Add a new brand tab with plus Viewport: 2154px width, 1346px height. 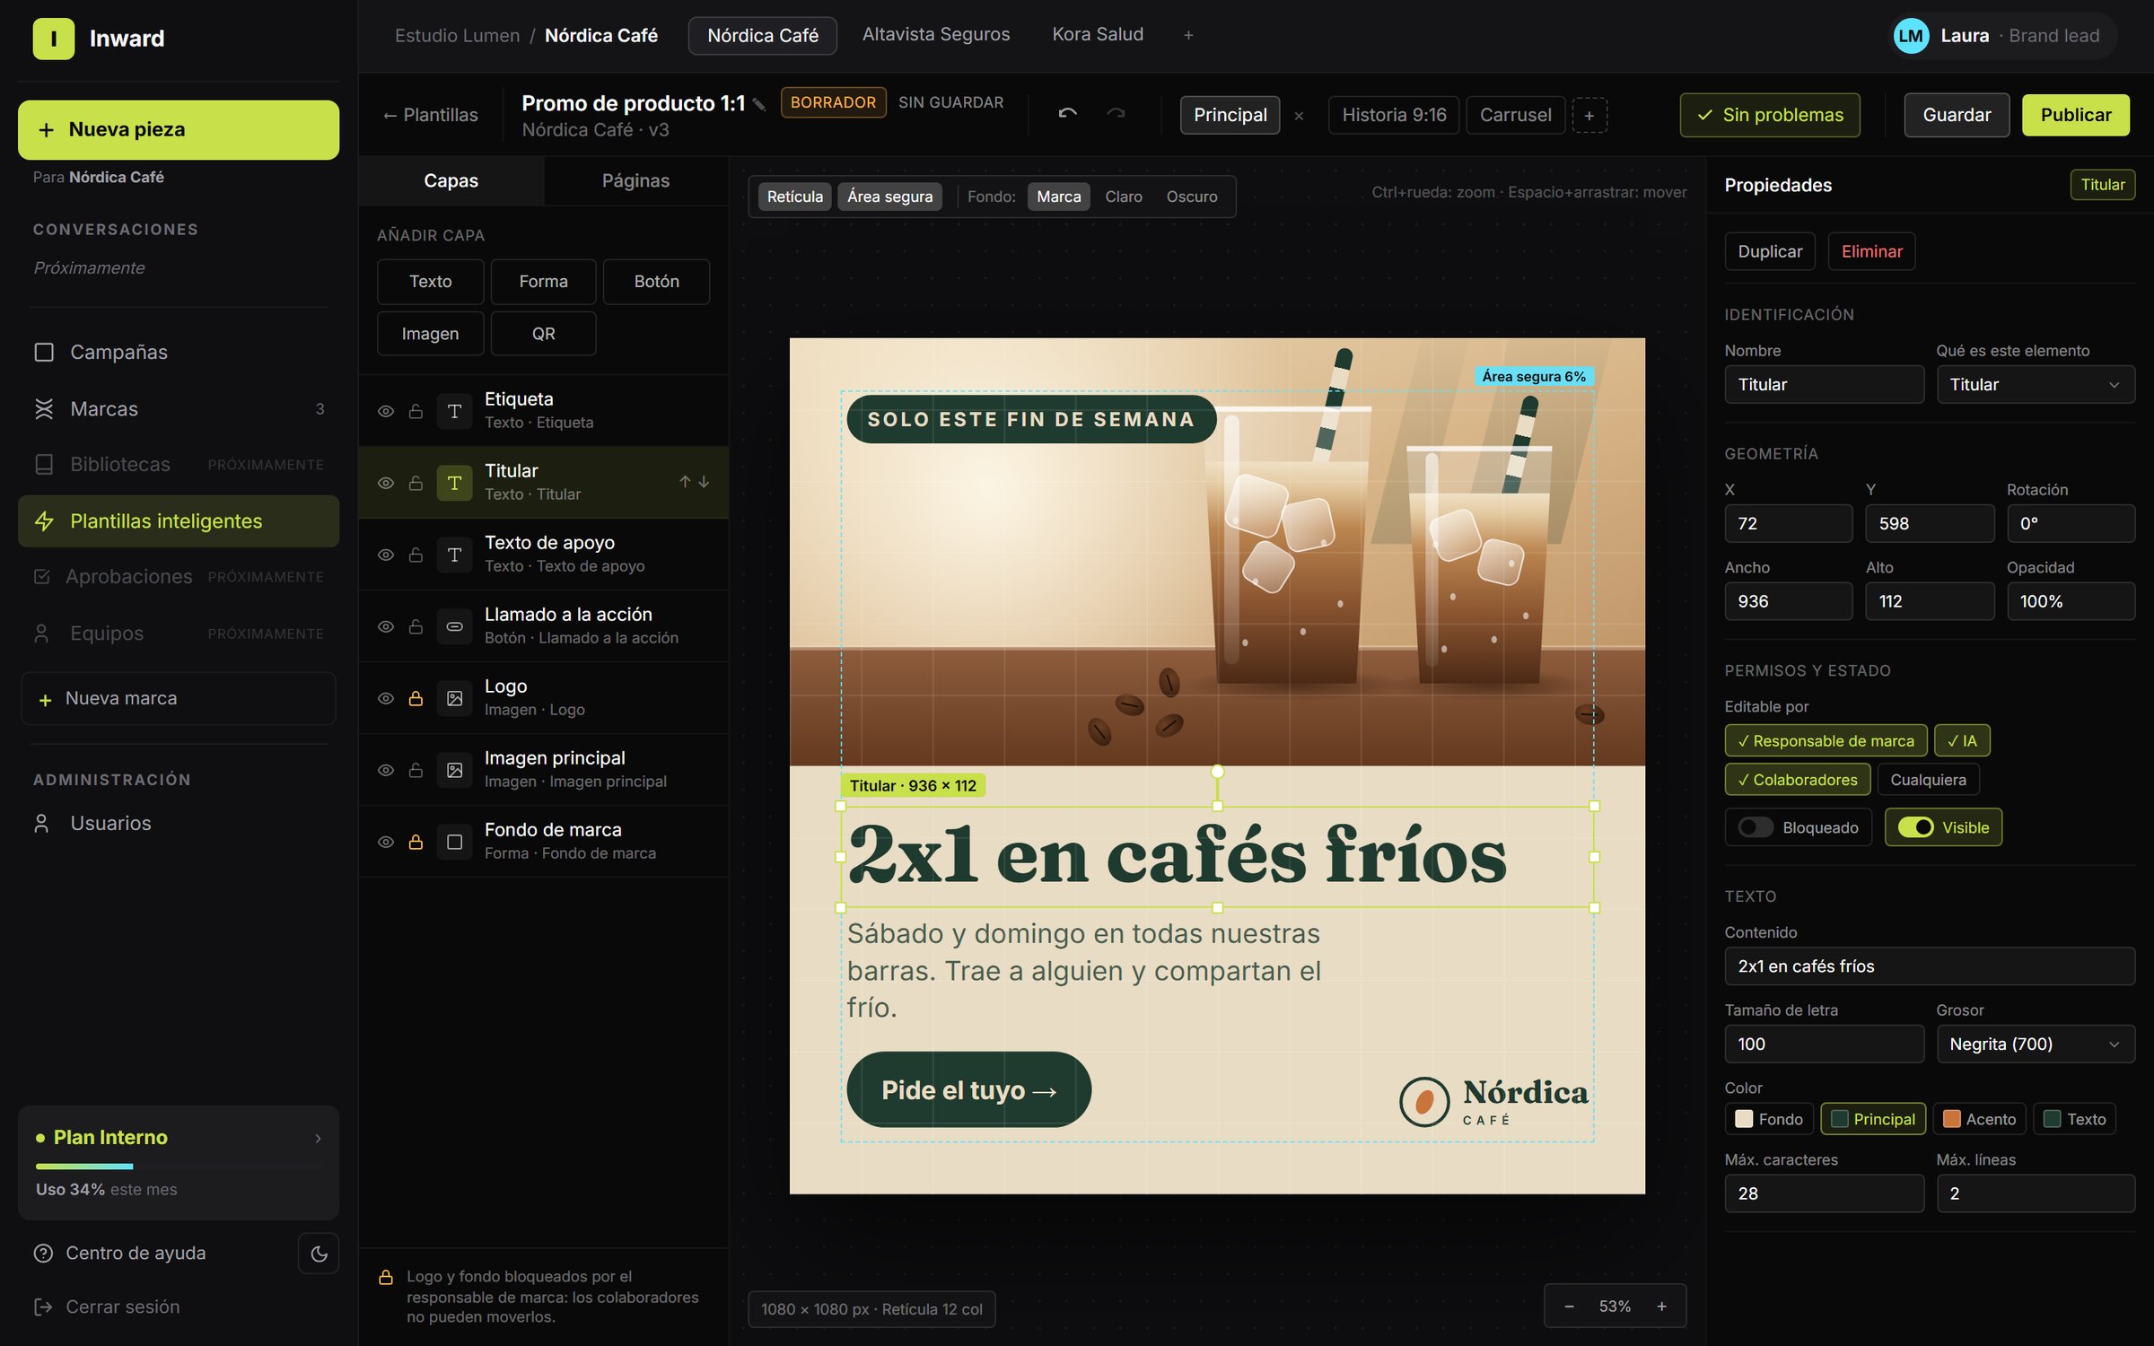click(x=1187, y=35)
